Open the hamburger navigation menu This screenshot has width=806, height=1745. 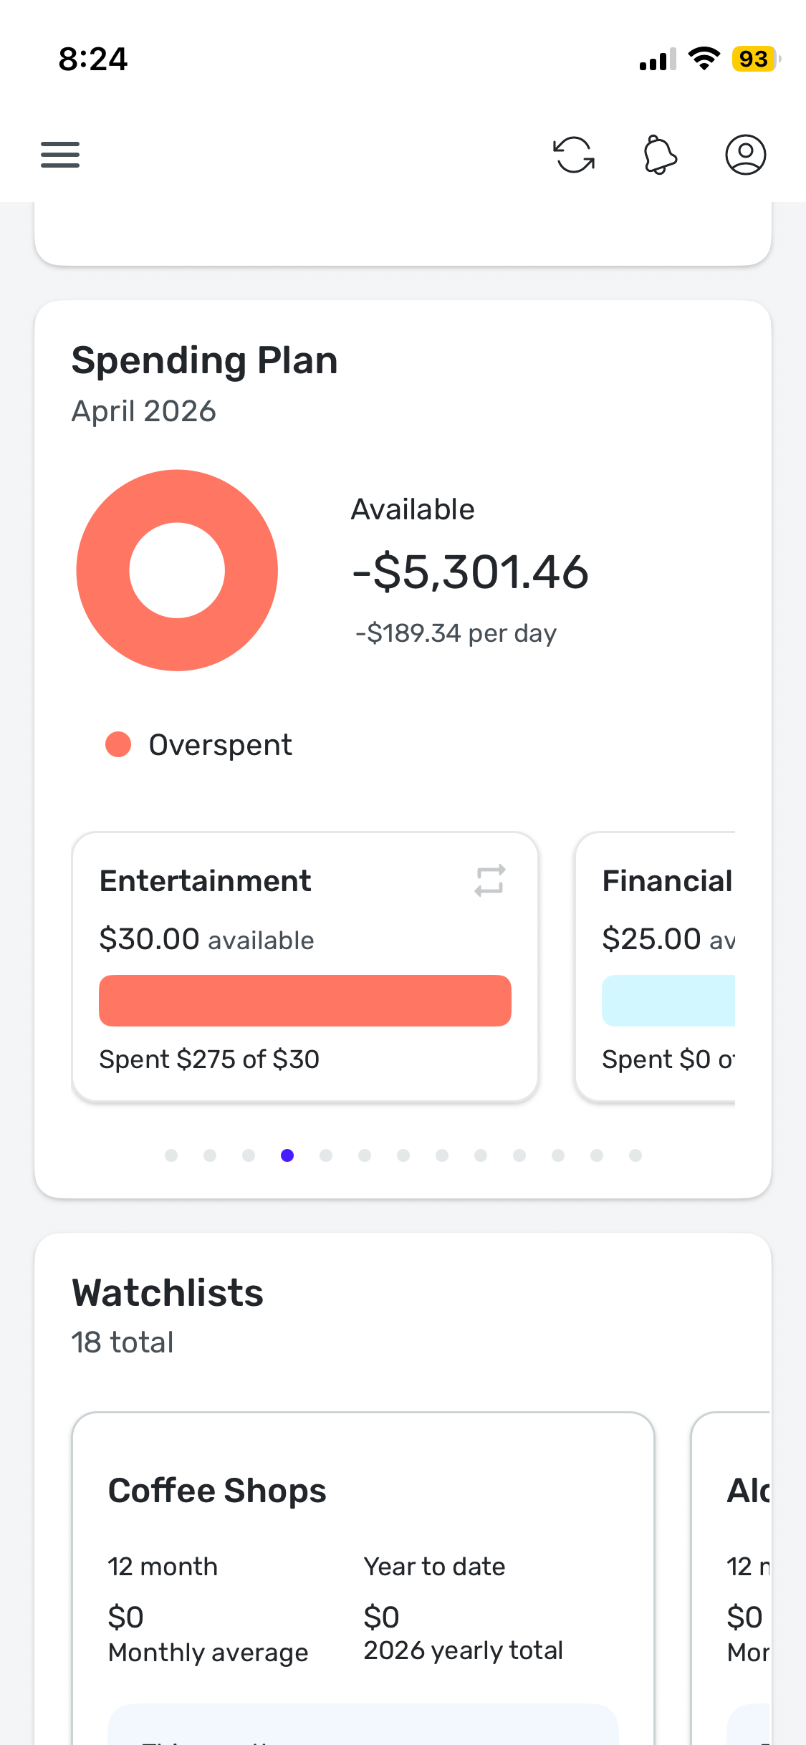[60, 155]
